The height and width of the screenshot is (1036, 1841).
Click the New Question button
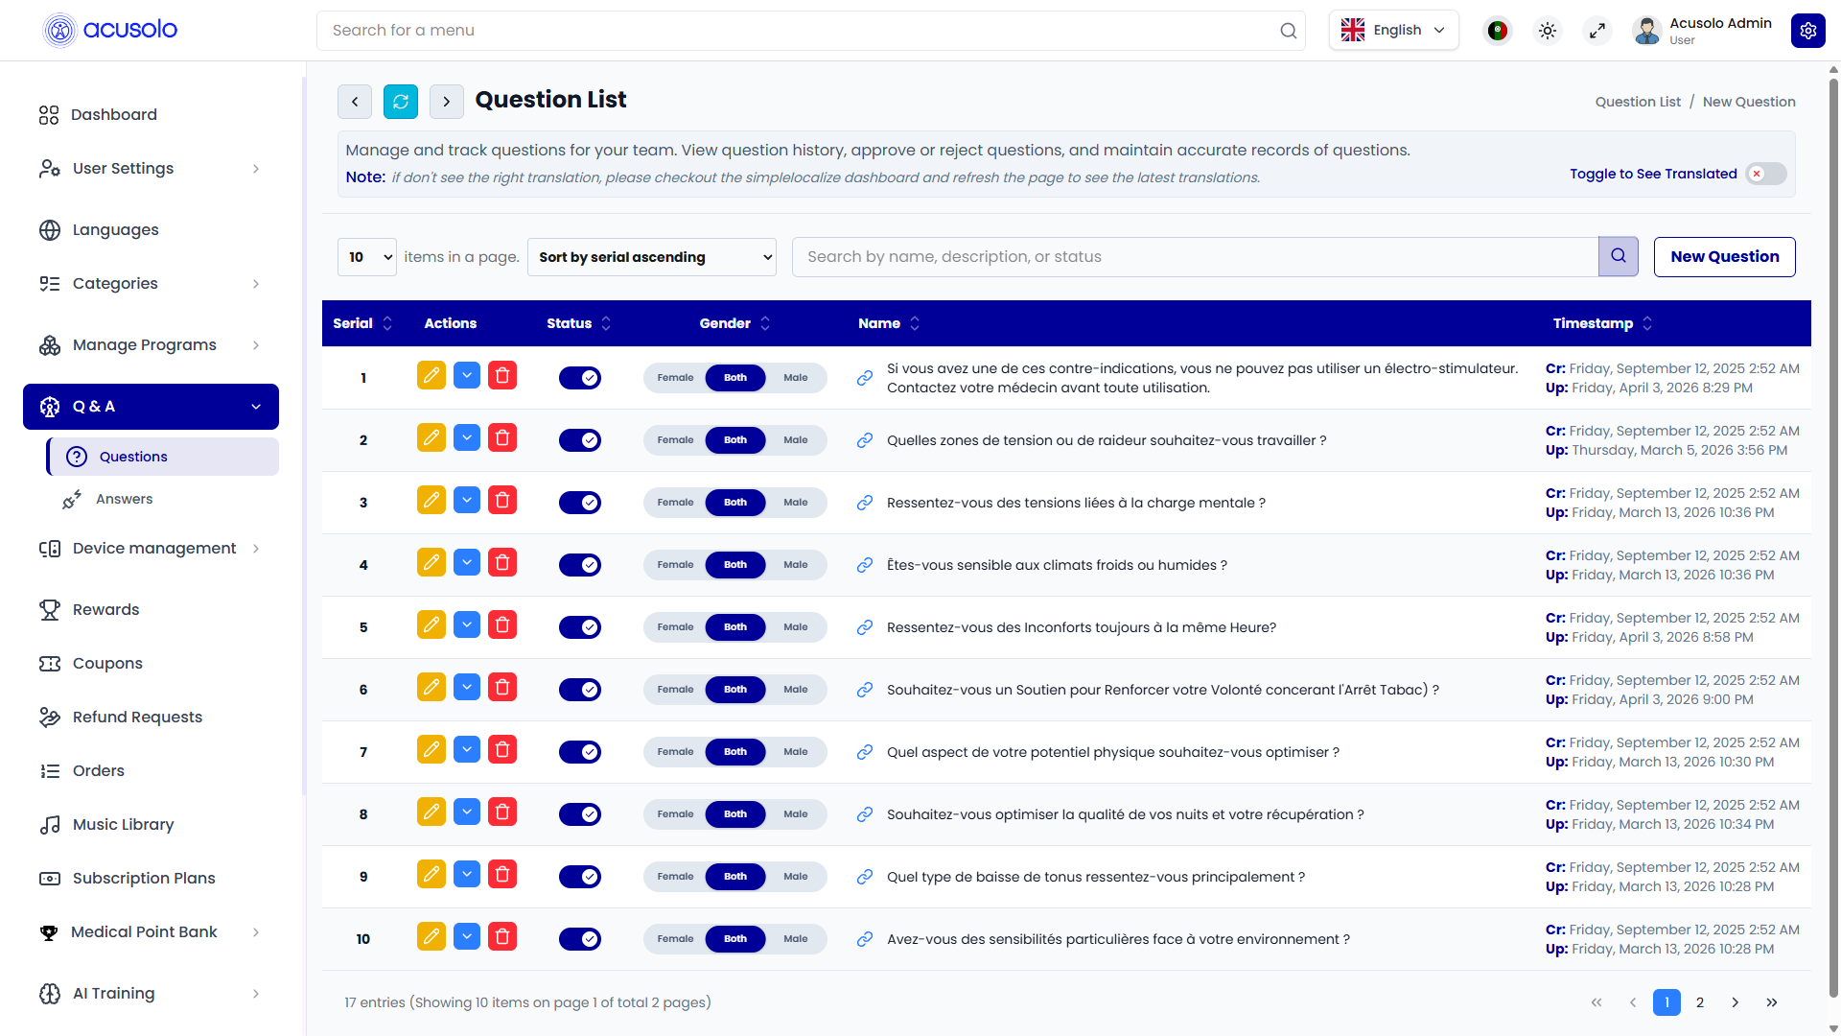click(1724, 257)
